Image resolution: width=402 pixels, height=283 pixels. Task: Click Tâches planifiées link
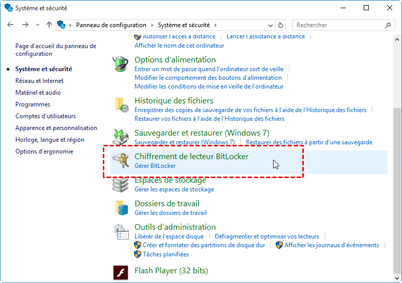pos(166,254)
